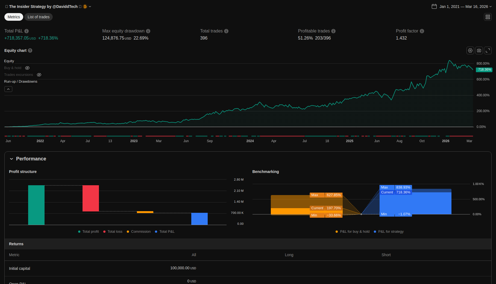Collapse the Performance section
496x284 pixels.
(x=11, y=159)
